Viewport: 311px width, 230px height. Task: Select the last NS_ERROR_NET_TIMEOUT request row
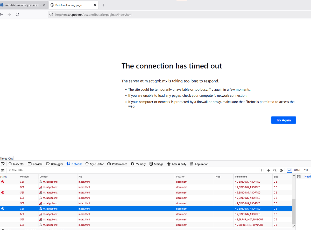point(146,225)
